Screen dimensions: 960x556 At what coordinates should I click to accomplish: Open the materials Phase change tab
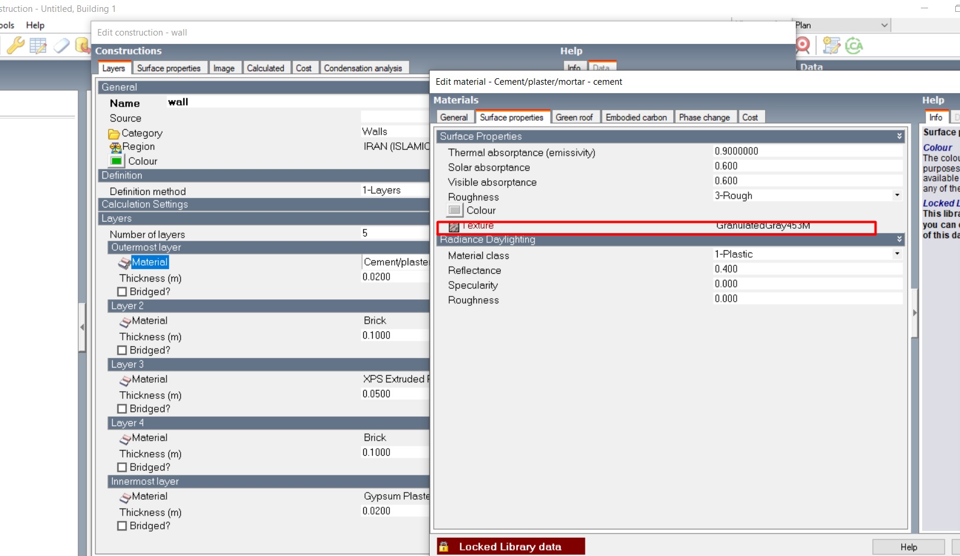click(704, 117)
